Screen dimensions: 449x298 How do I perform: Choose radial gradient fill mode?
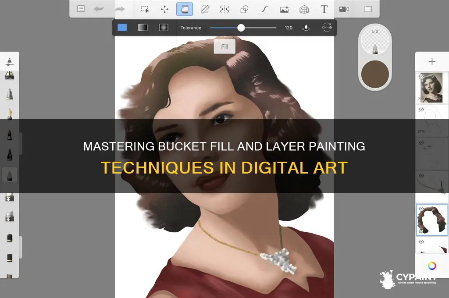click(164, 28)
